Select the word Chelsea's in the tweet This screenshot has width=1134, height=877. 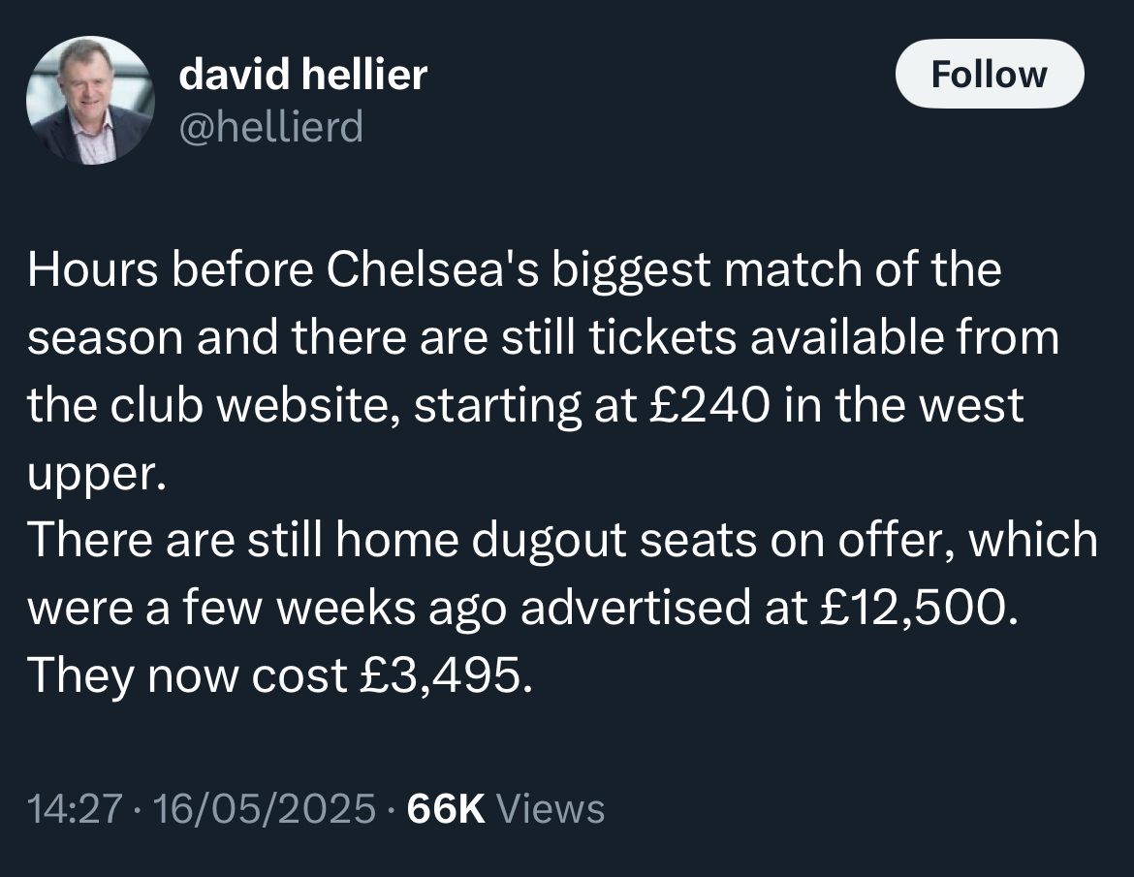tap(432, 269)
